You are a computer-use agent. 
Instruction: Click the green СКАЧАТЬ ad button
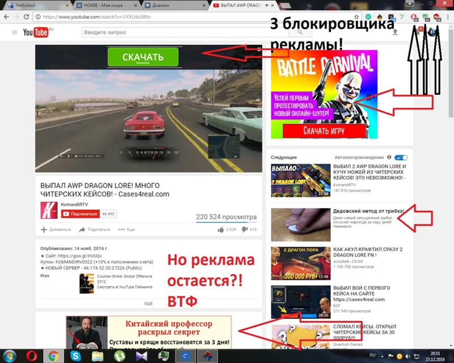coord(143,57)
